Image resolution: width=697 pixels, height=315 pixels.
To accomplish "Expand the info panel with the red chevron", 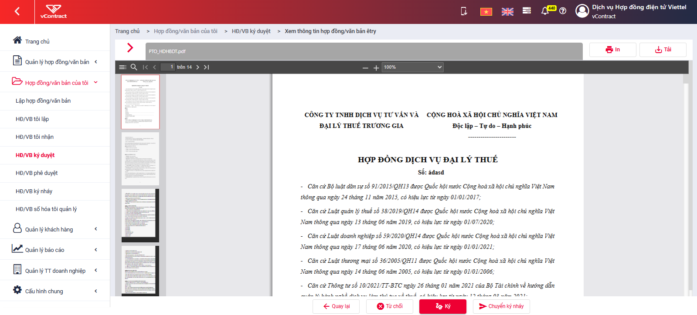I will tap(130, 48).
